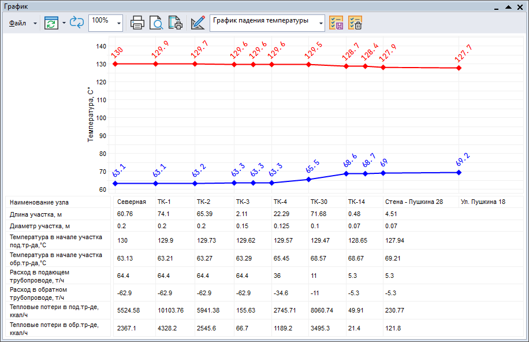Expand the arrow next to Файл

pyautogui.click(x=35, y=24)
